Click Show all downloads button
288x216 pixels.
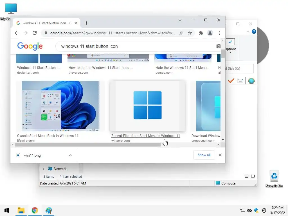204,155
